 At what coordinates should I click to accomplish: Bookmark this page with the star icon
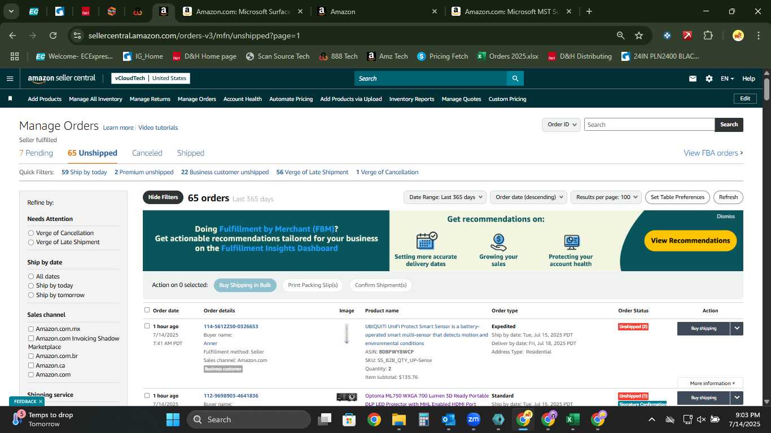coord(639,36)
